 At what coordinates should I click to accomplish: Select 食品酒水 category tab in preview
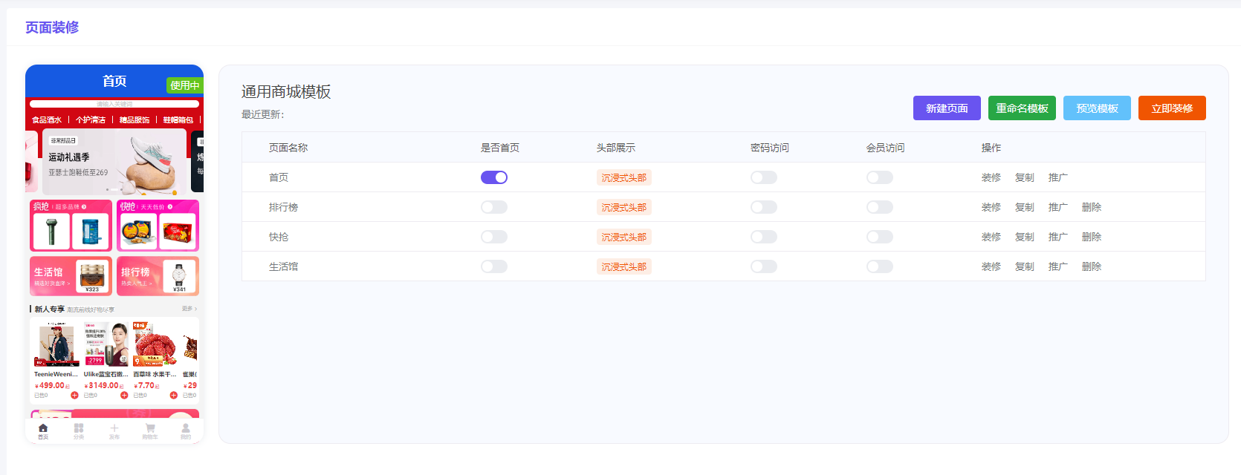[x=47, y=119]
